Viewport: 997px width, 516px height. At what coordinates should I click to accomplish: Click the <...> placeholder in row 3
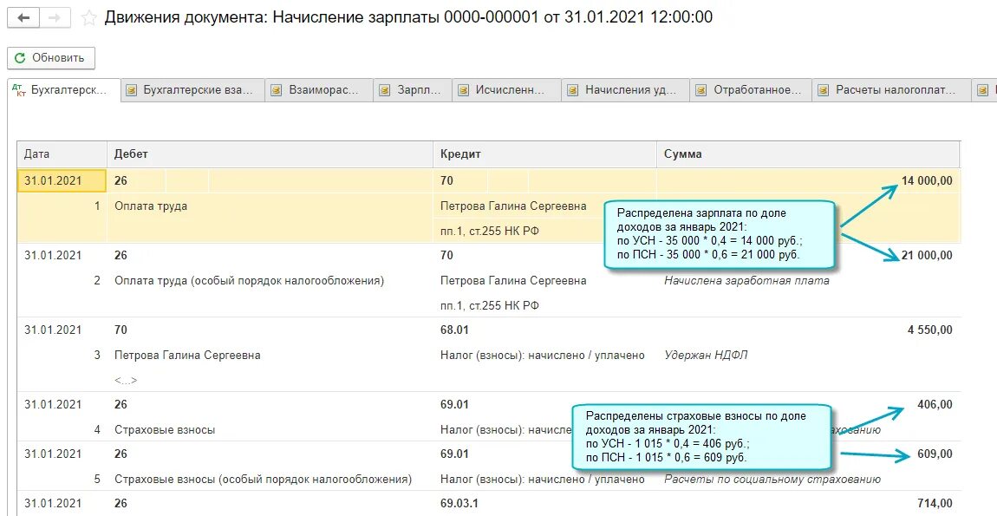(126, 381)
